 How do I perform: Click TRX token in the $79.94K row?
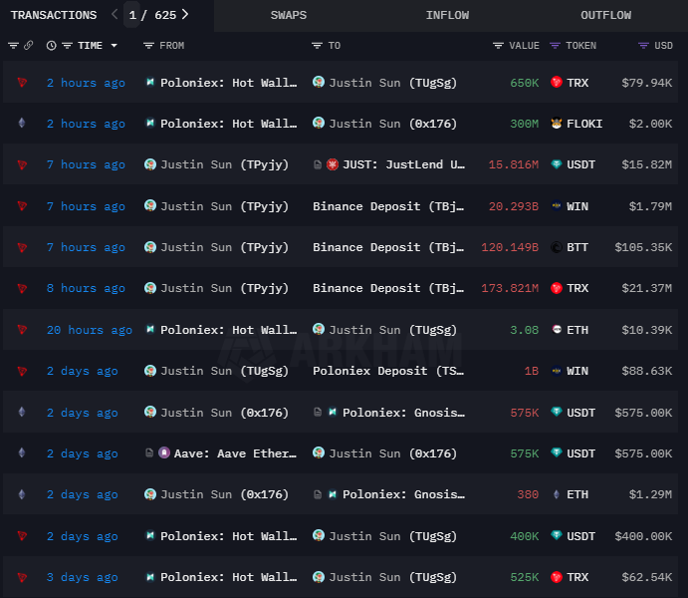coord(577,83)
